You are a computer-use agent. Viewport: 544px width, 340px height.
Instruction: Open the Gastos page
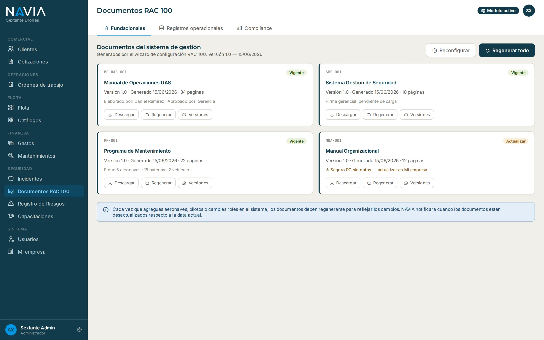tap(44, 143)
